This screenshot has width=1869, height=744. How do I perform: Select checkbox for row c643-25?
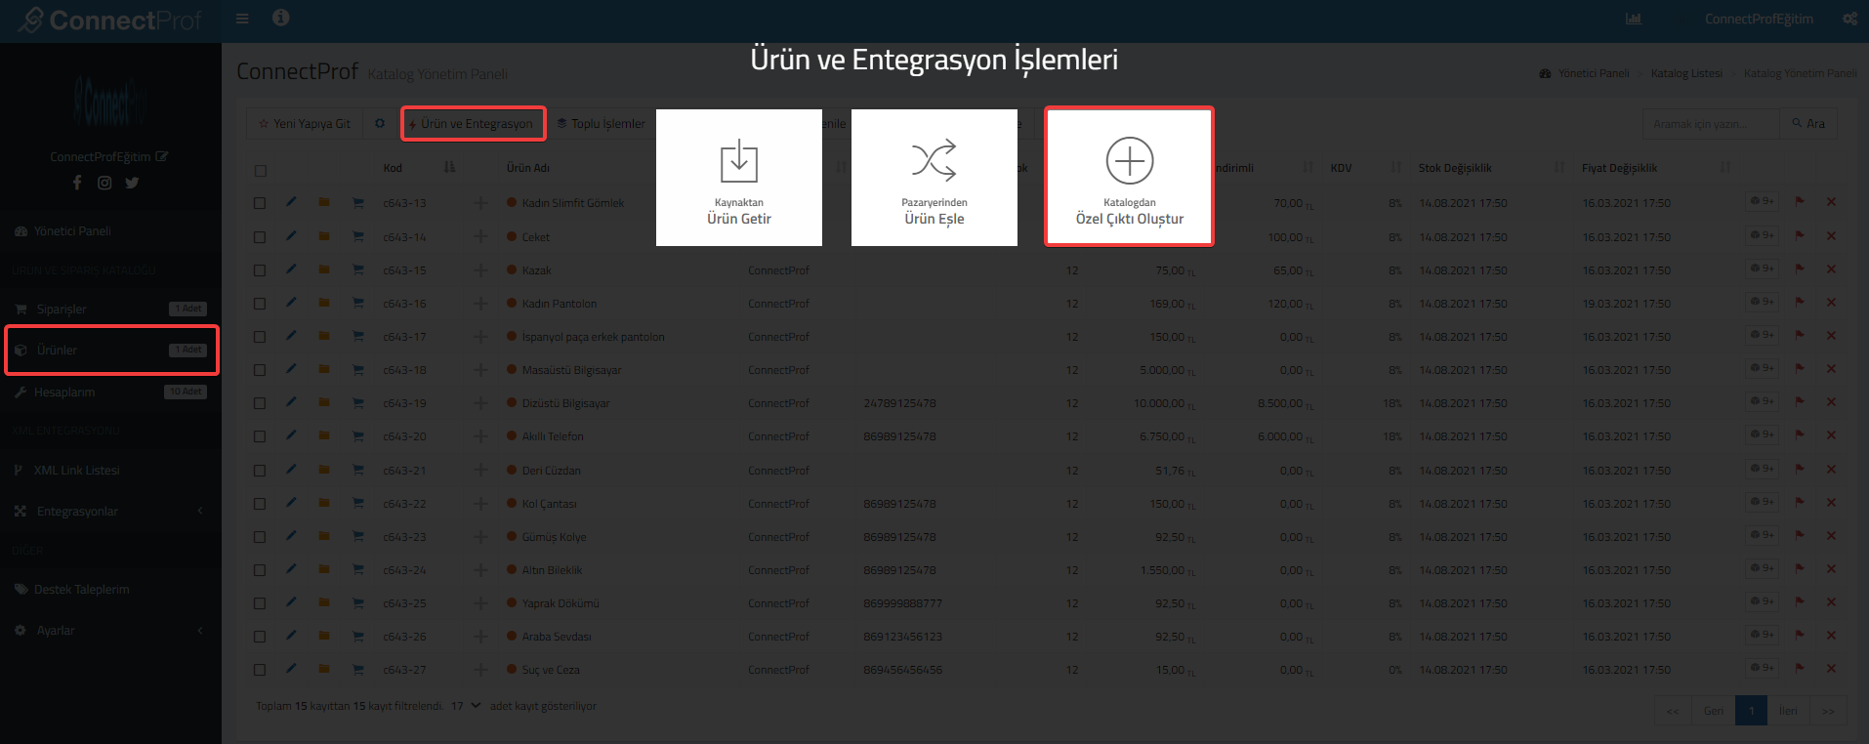click(260, 603)
